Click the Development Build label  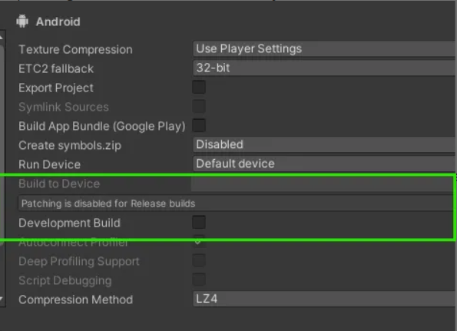pos(69,223)
